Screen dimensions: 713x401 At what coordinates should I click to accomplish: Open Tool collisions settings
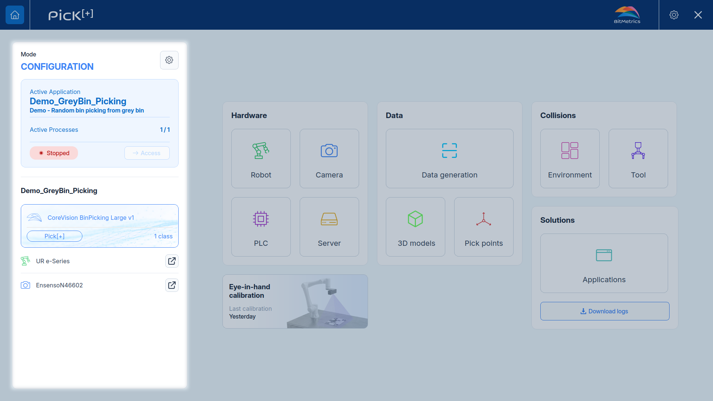[x=638, y=159]
